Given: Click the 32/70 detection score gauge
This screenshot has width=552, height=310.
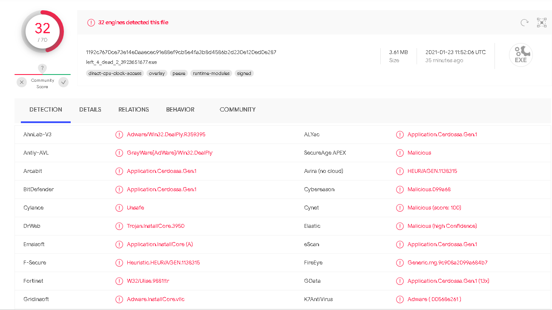Looking at the screenshot, I should (x=43, y=32).
